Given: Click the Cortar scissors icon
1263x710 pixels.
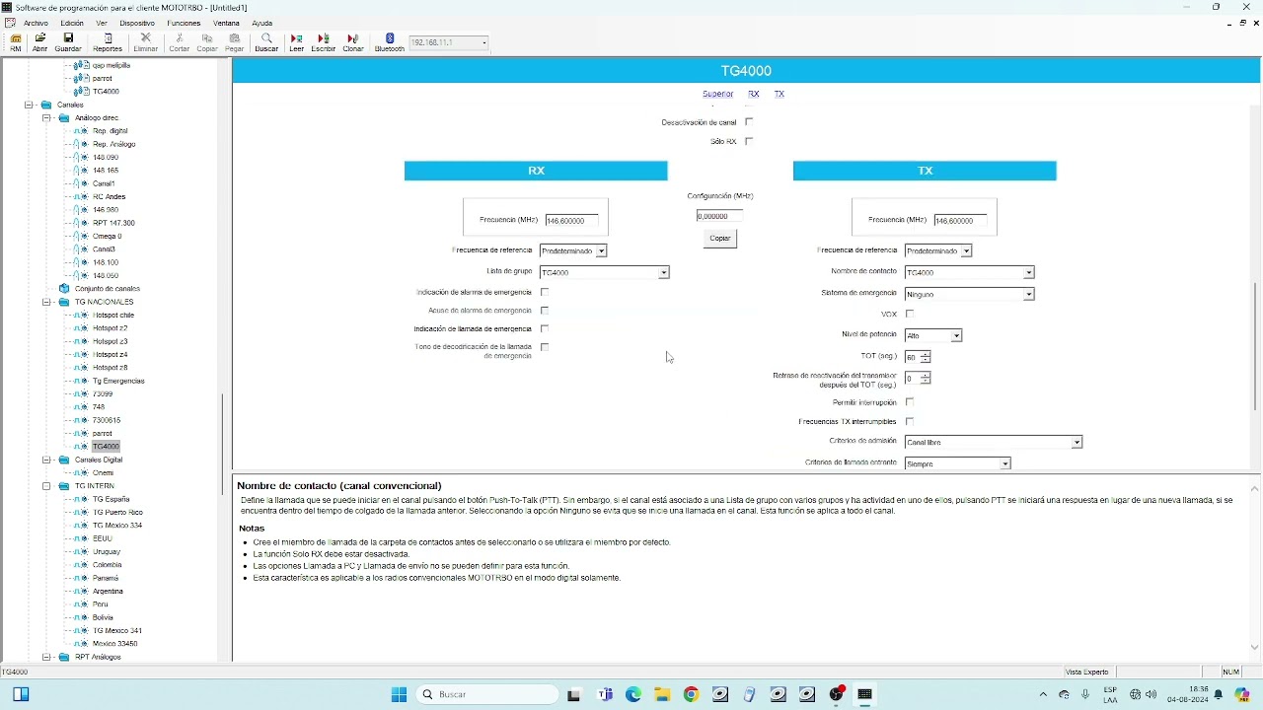Looking at the screenshot, I should [x=179, y=42].
